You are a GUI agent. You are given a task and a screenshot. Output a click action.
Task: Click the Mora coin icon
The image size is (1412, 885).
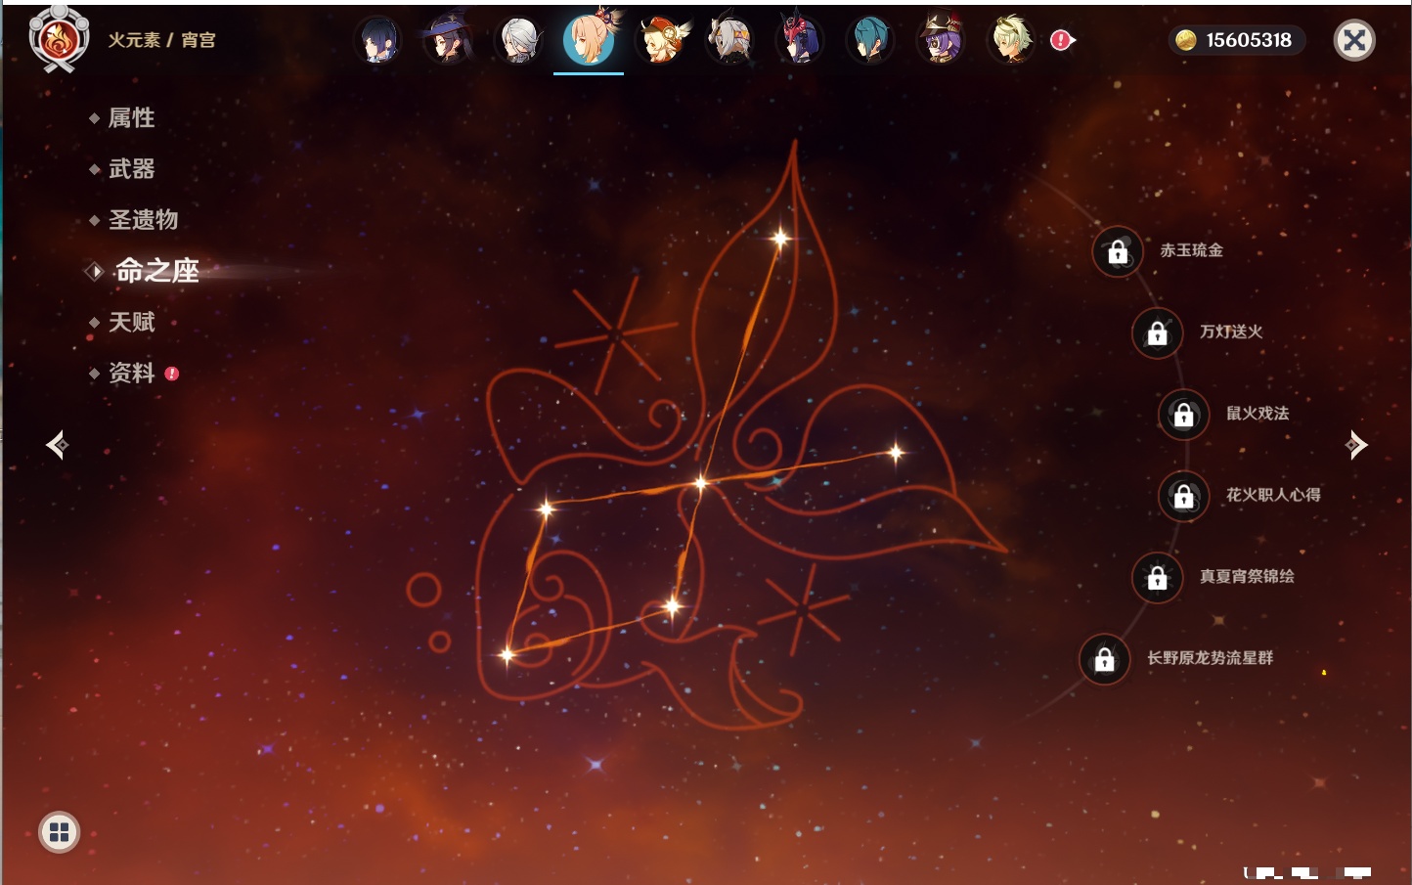(x=1186, y=40)
